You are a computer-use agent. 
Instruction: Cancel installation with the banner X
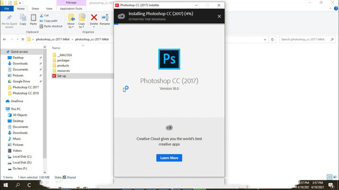point(219,16)
